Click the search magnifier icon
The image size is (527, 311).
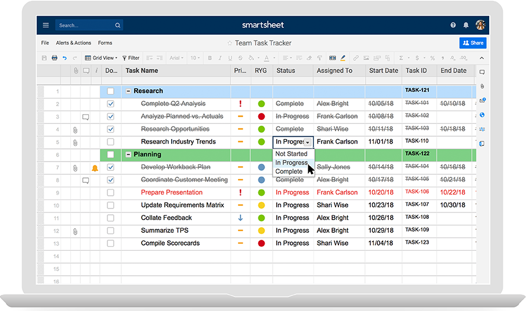(x=118, y=25)
